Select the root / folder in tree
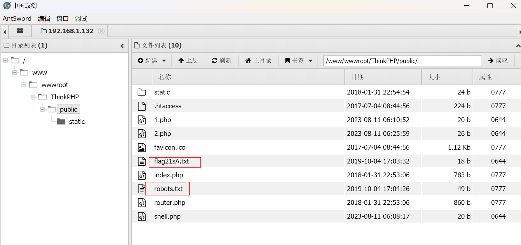The image size is (521, 245). click(x=24, y=61)
